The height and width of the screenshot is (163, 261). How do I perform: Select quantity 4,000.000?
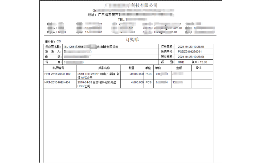point(137,82)
